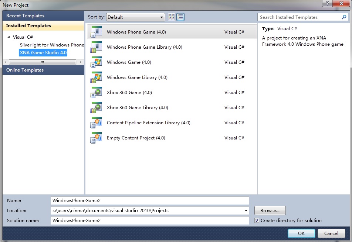
Task: Select the Xbox 360 Game template icon
Action: pyautogui.click(x=96, y=93)
